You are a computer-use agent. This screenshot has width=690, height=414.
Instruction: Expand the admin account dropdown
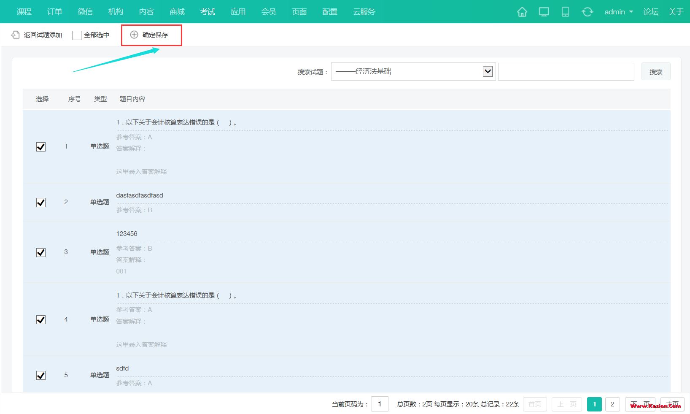point(618,12)
